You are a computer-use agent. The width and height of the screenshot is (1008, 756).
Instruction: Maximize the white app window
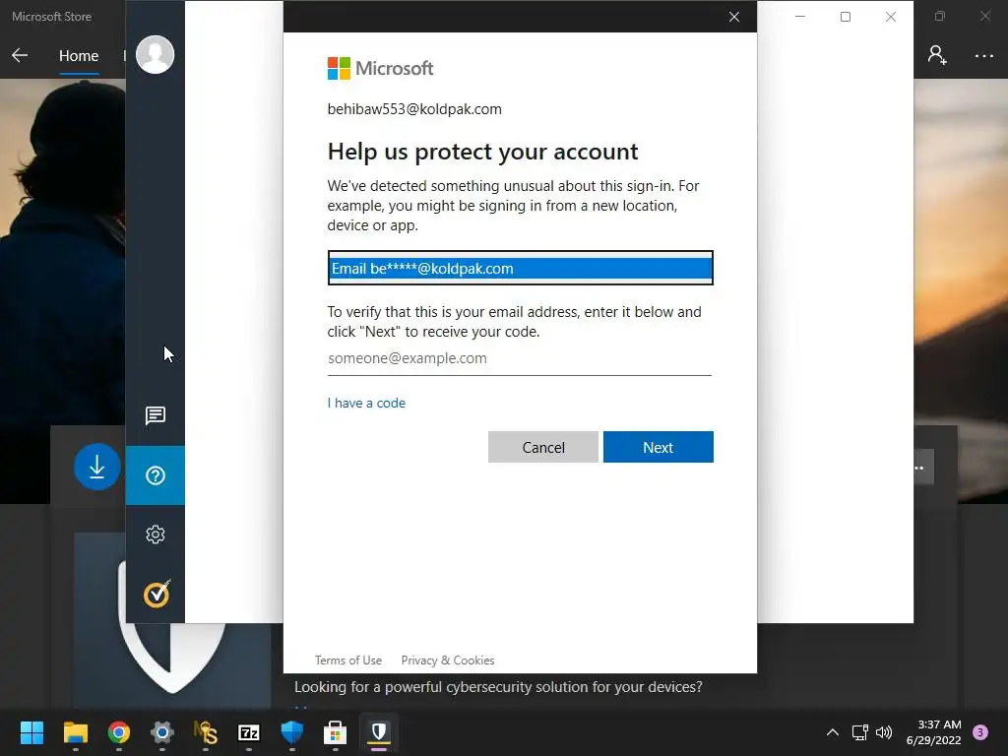[x=846, y=17]
